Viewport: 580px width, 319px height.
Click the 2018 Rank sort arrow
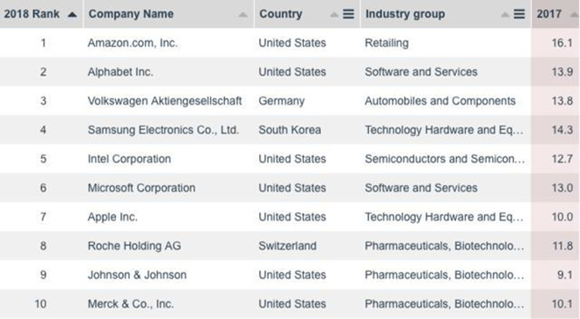(72, 15)
